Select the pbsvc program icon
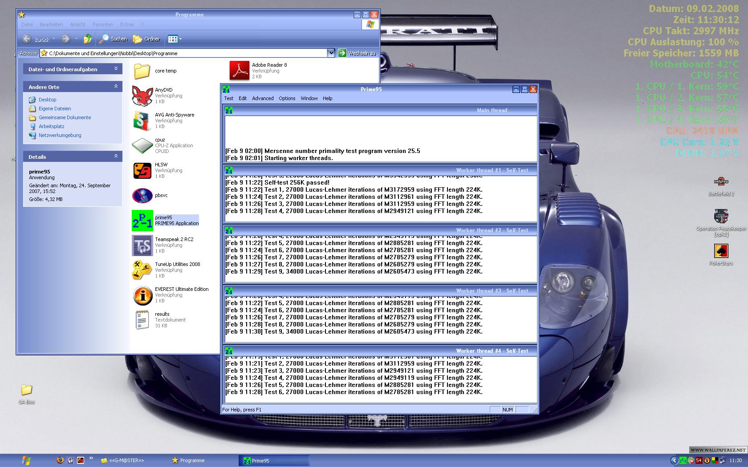748x467 pixels. 142,195
